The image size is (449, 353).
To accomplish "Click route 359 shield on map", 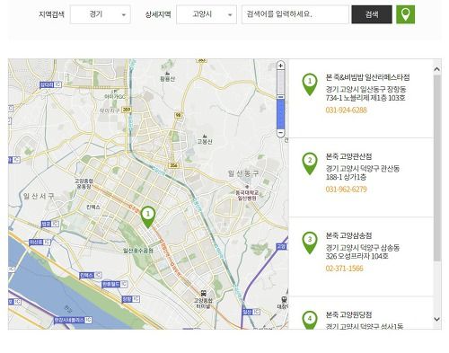I will tap(127, 110).
